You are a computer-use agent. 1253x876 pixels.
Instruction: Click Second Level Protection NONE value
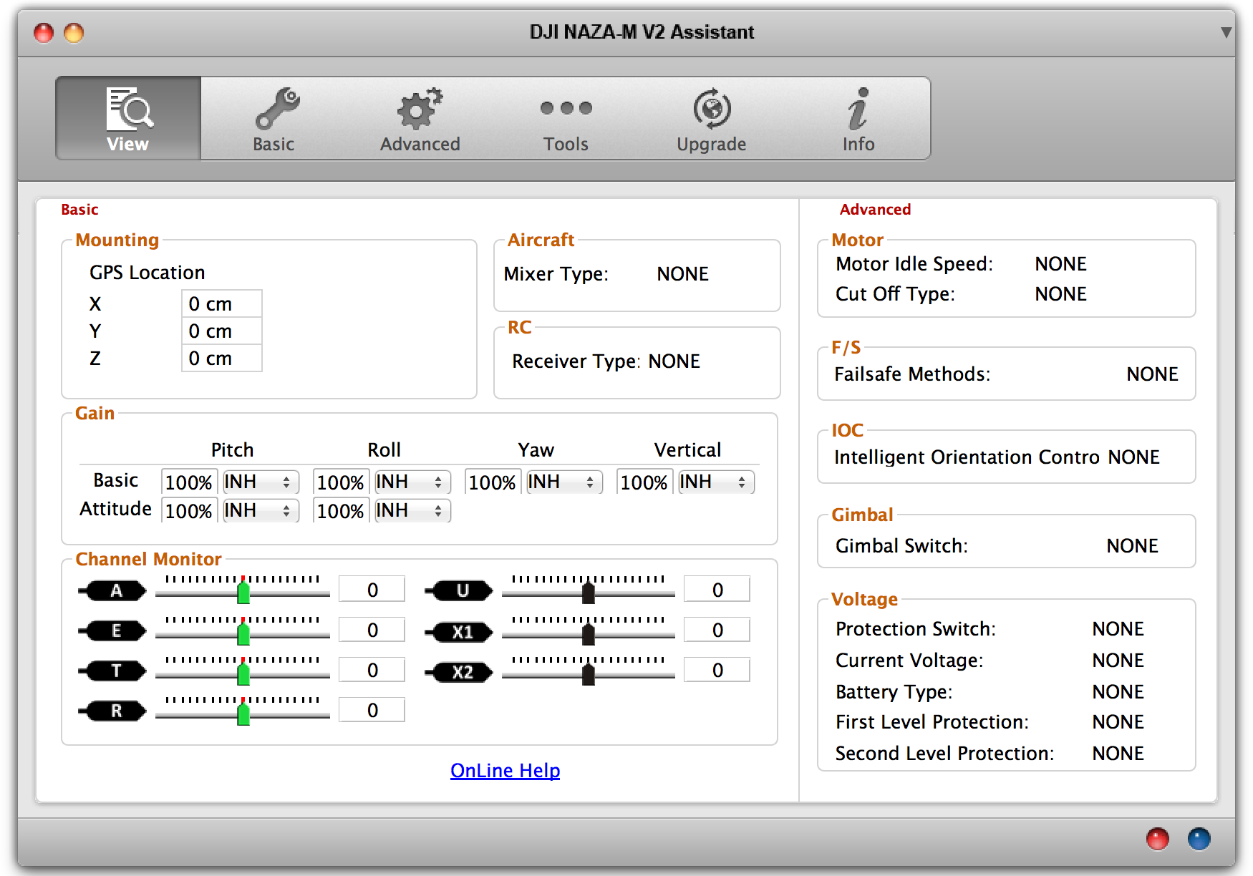tap(1118, 754)
